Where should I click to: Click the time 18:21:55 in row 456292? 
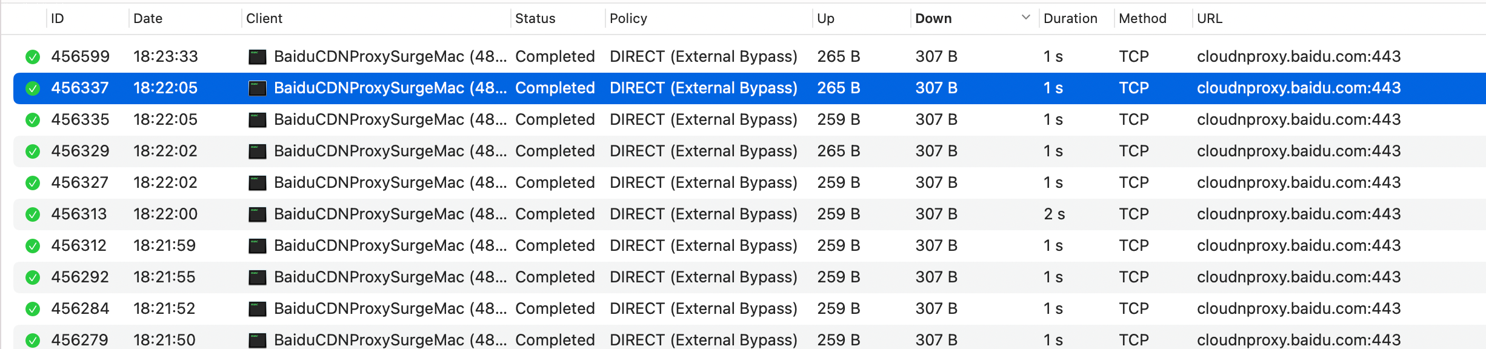(164, 277)
